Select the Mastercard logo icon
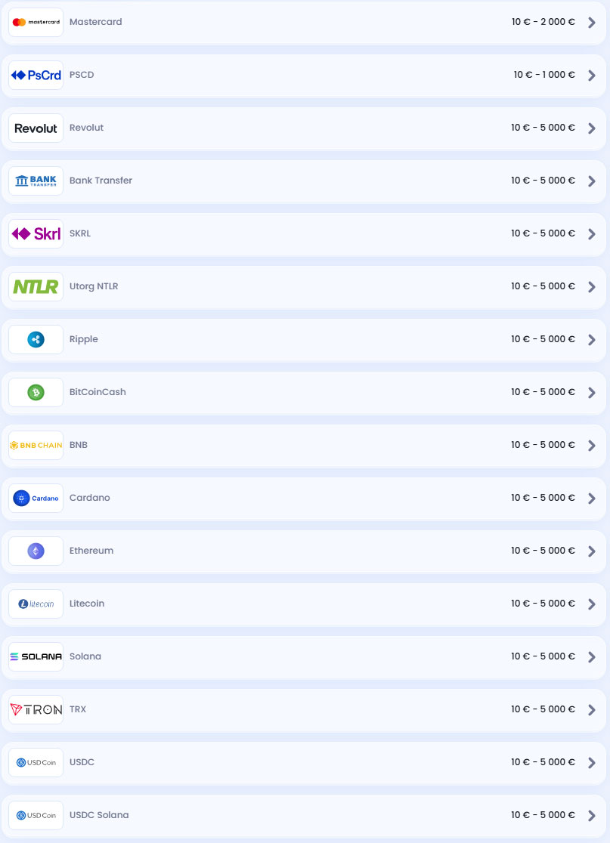610x843 pixels. [x=36, y=22]
